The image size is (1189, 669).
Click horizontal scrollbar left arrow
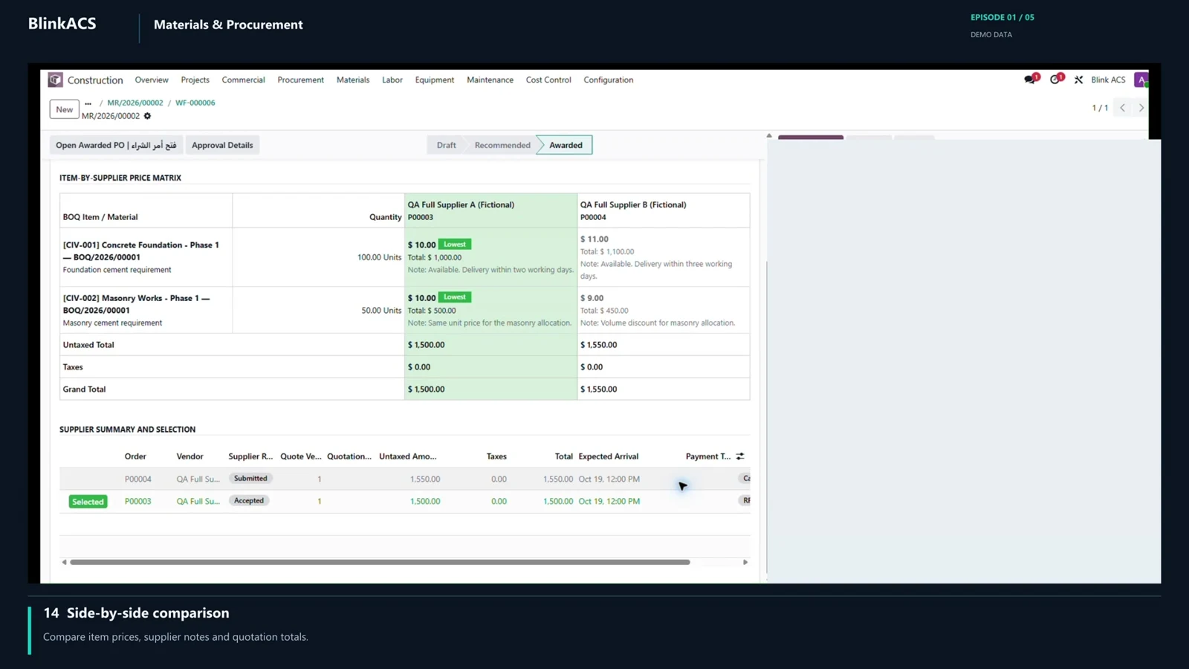64,562
